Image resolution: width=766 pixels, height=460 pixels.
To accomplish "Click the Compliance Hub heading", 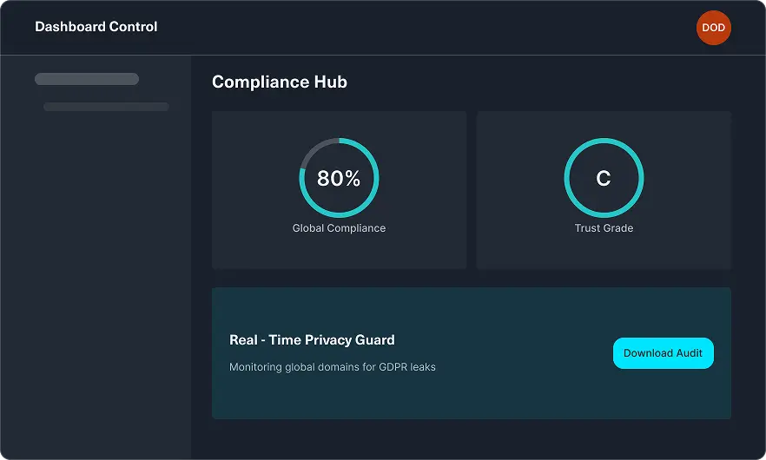I will click(x=280, y=82).
